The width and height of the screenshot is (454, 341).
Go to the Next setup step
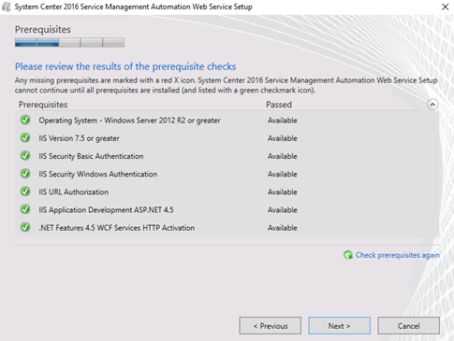coord(339,326)
